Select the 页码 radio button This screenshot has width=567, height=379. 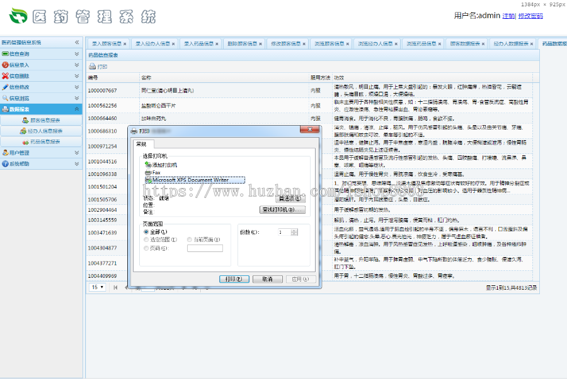click(145, 248)
